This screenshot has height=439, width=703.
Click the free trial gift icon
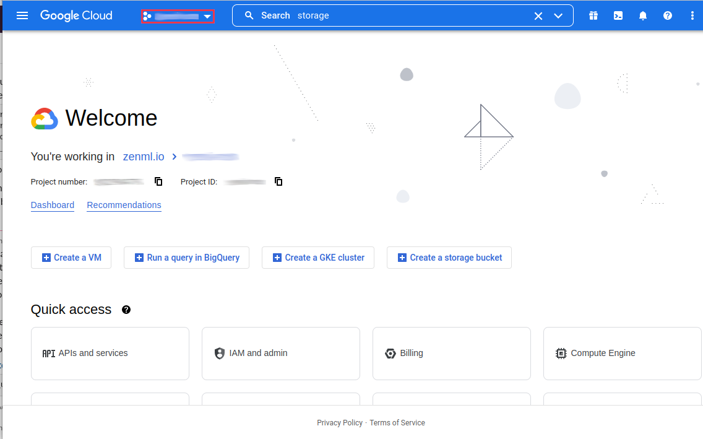[593, 15]
